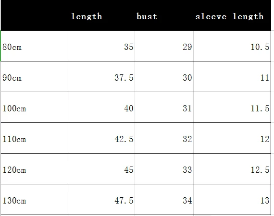
Task: Select cell with length value 42.5
Action: pyautogui.click(x=102, y=138)
